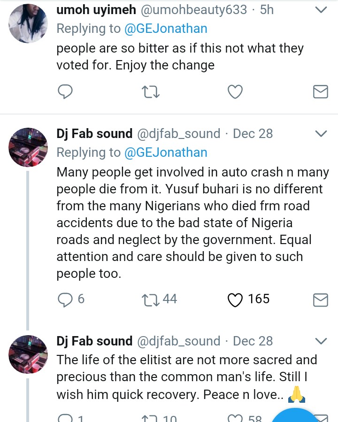Open dropdown arrow on 'life of the elitist' tweet
338x422 pixels.
click(x=321, y=341)
